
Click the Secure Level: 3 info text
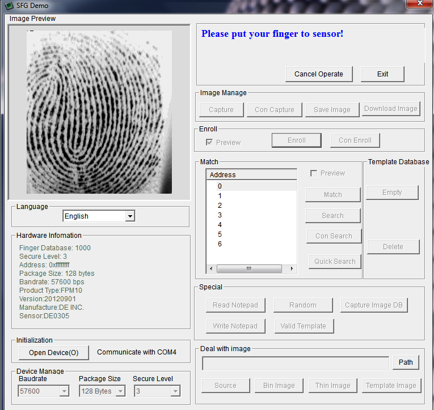[x=43, y=257]
